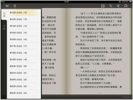
Task: Select chapter 第14章 后妃乱 (14)
Action: pos(24,26)
